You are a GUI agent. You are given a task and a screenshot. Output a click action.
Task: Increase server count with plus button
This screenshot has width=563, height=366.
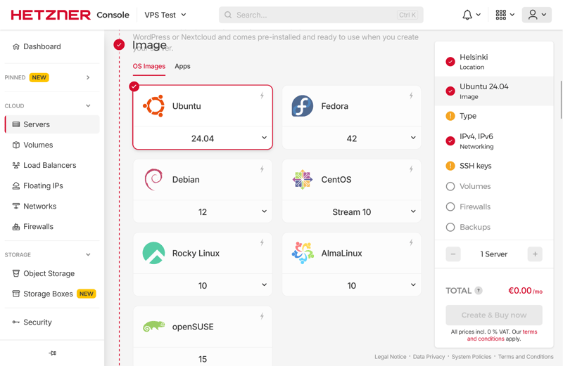535,254
